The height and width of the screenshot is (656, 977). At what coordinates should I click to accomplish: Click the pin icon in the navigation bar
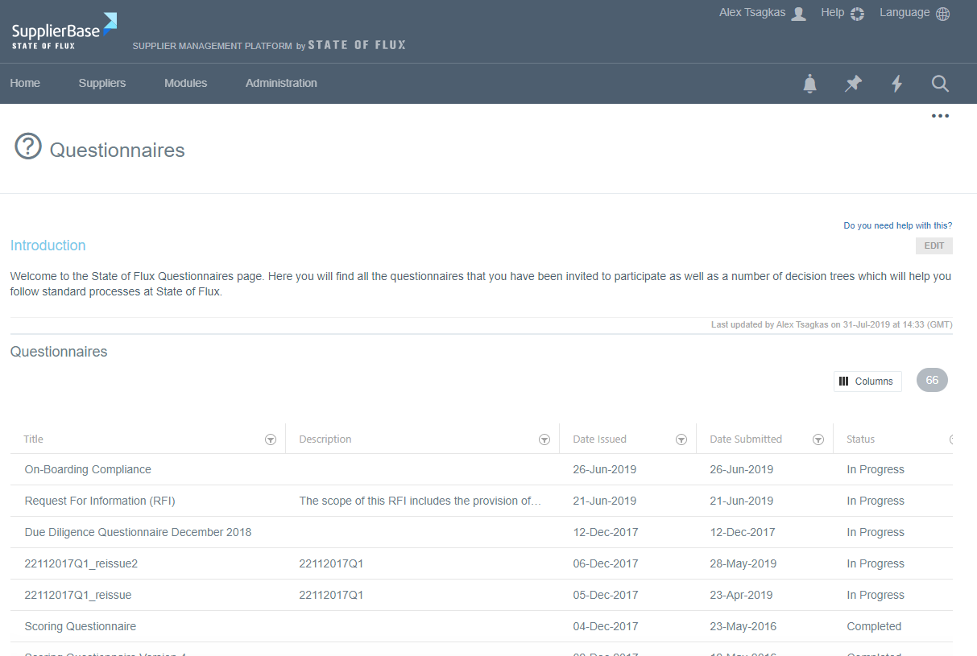click(x=853, y=83)
